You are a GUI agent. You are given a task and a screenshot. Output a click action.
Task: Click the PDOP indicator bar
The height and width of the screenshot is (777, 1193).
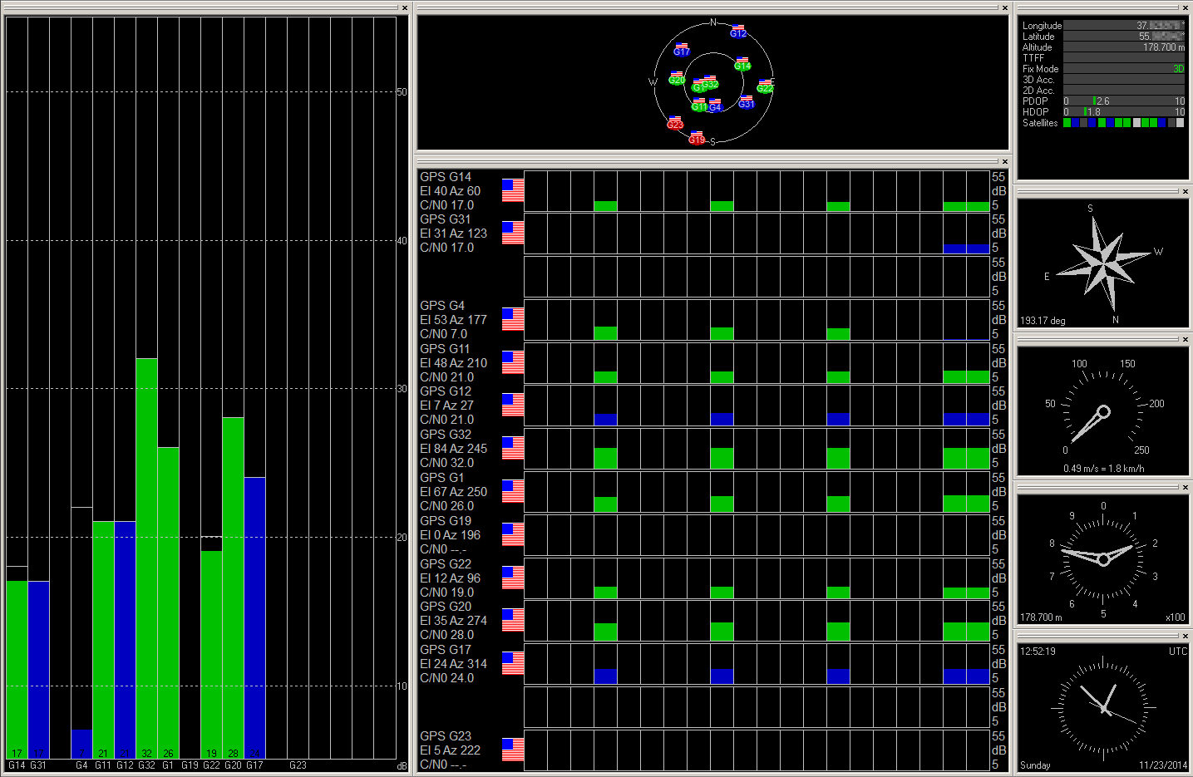(1123, 101)
